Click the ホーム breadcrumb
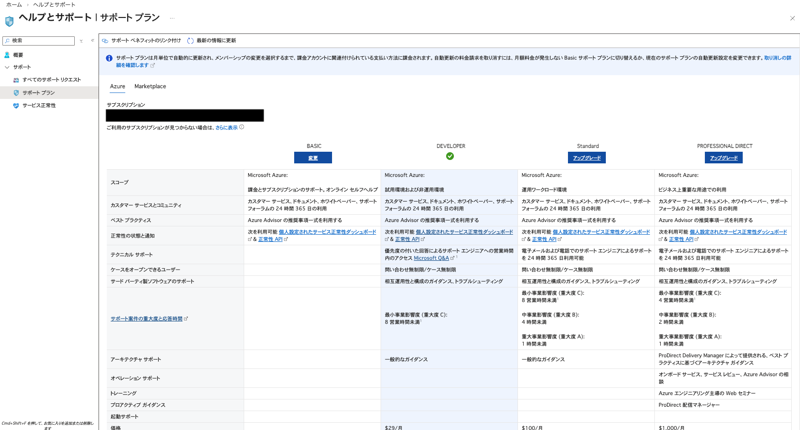Screen dimensions: 800x430 14,5
